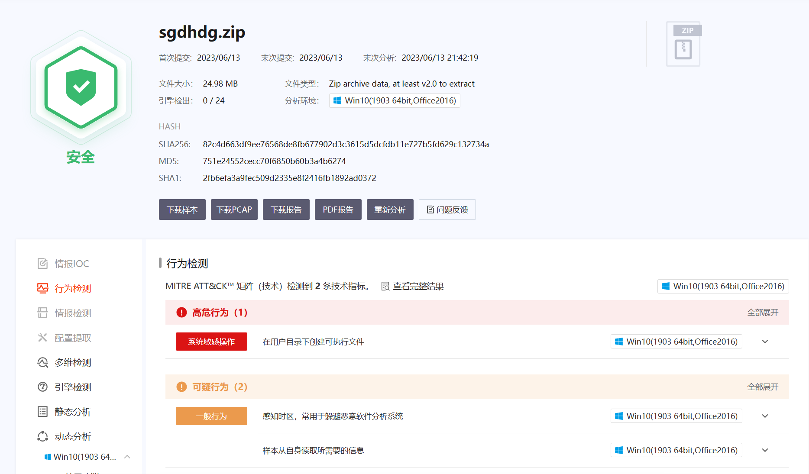Click the 高危行为 red alert icon
This screenshot has width=809, height=474.
tap(181, 313)
